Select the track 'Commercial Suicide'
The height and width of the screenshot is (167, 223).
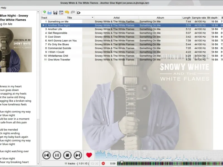click(x=59, y=48)
